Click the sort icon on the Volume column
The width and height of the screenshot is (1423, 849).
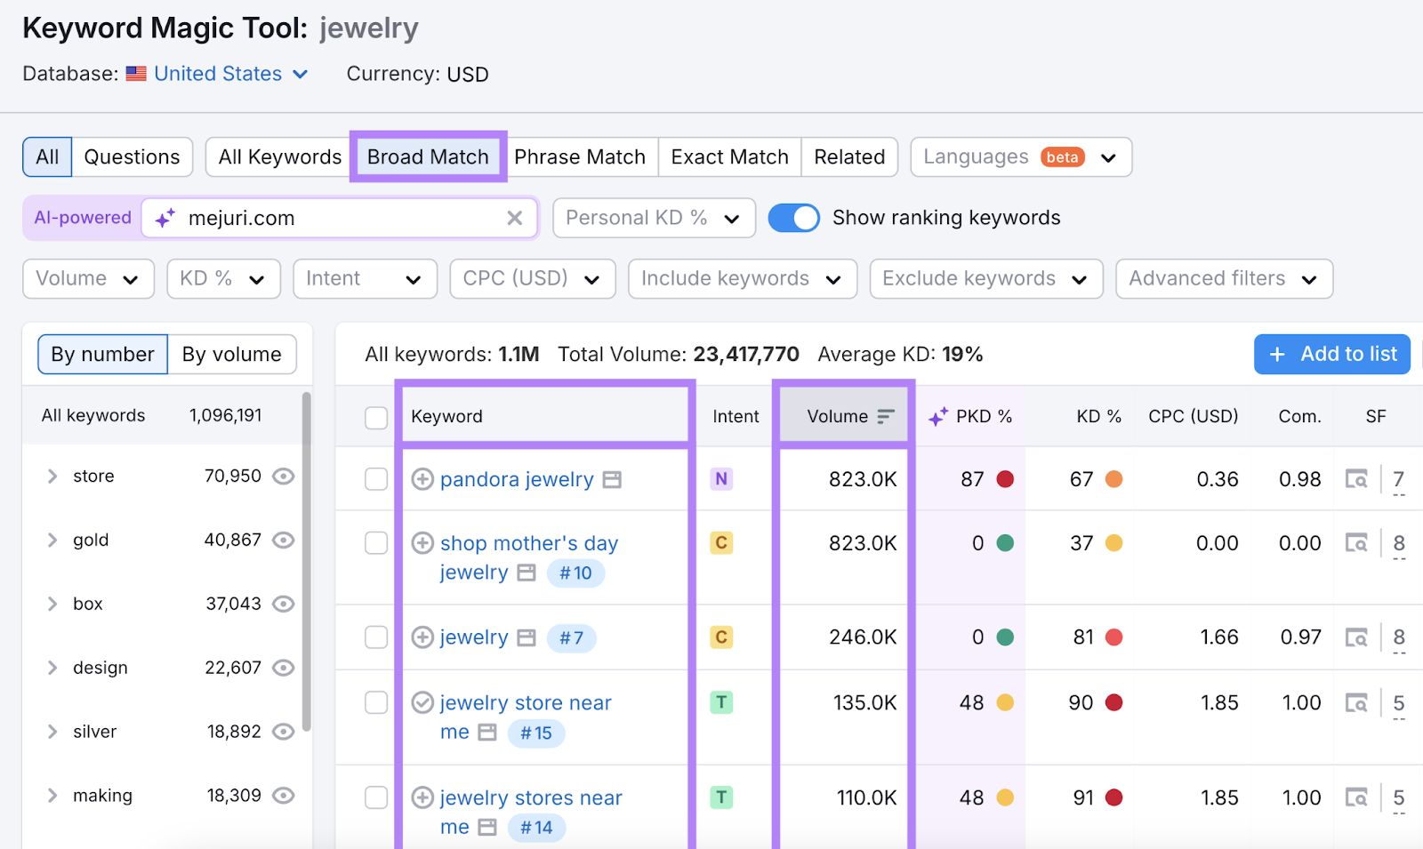pos(884,415)
